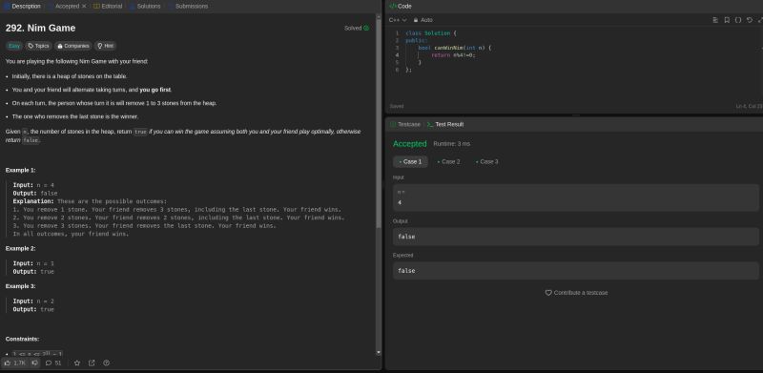Select the Case 2 result
763x373 pixels.
(x=448, y=161)
